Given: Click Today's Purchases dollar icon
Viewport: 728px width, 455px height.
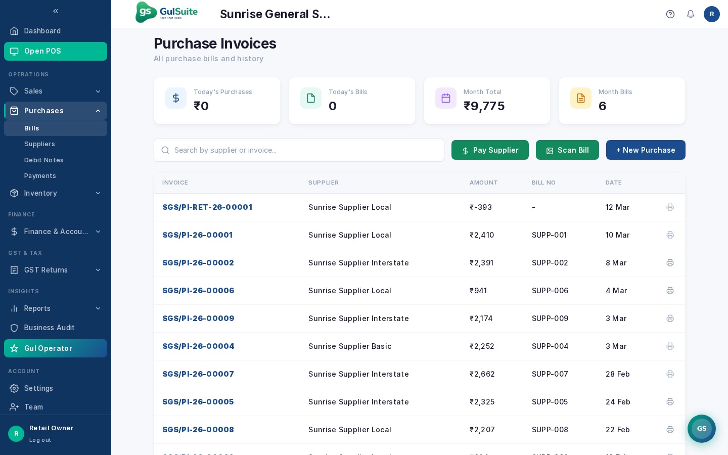Looking at the screenshot, I should (176, 98).
